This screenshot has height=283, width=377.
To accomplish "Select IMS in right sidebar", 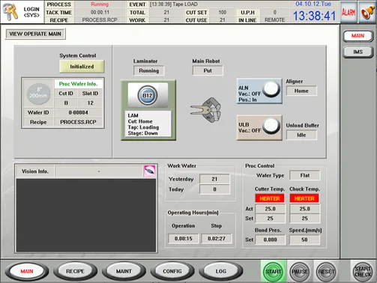I will pos(358,52).
